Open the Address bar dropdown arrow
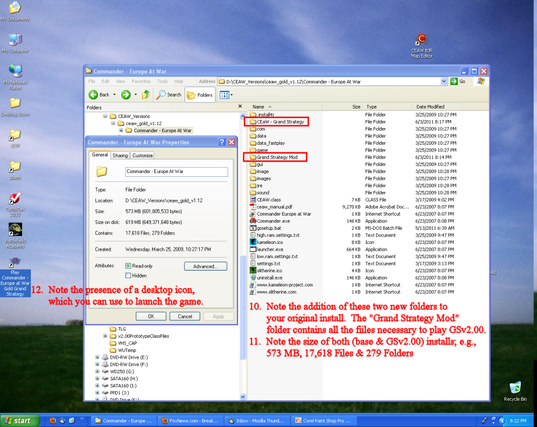This screenshot has height=427, width=537. 444,81
